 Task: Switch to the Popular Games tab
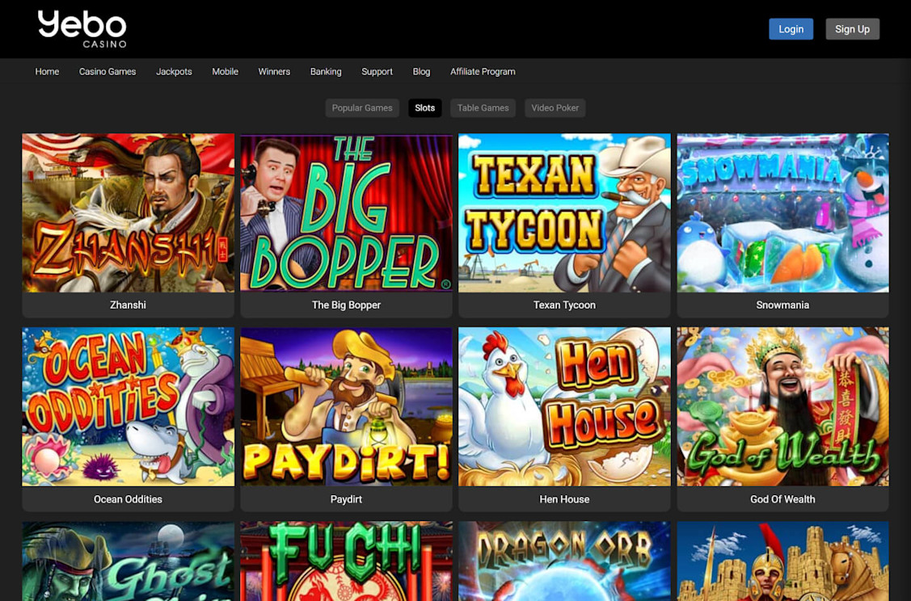pyautogui.click(x=362, y=108)
